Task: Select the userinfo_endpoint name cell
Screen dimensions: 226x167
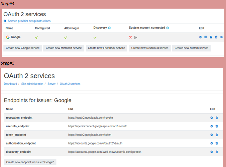Action: [x=18, y=126]
